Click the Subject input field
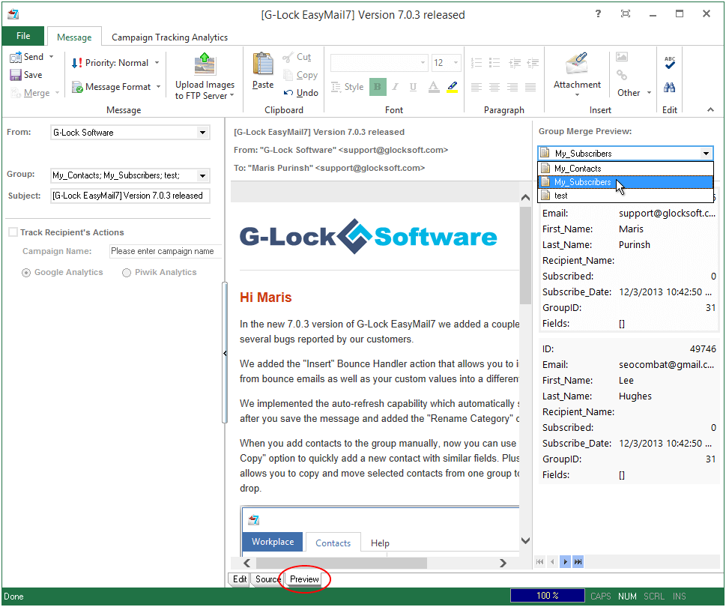726x607 pixels. 130,196
